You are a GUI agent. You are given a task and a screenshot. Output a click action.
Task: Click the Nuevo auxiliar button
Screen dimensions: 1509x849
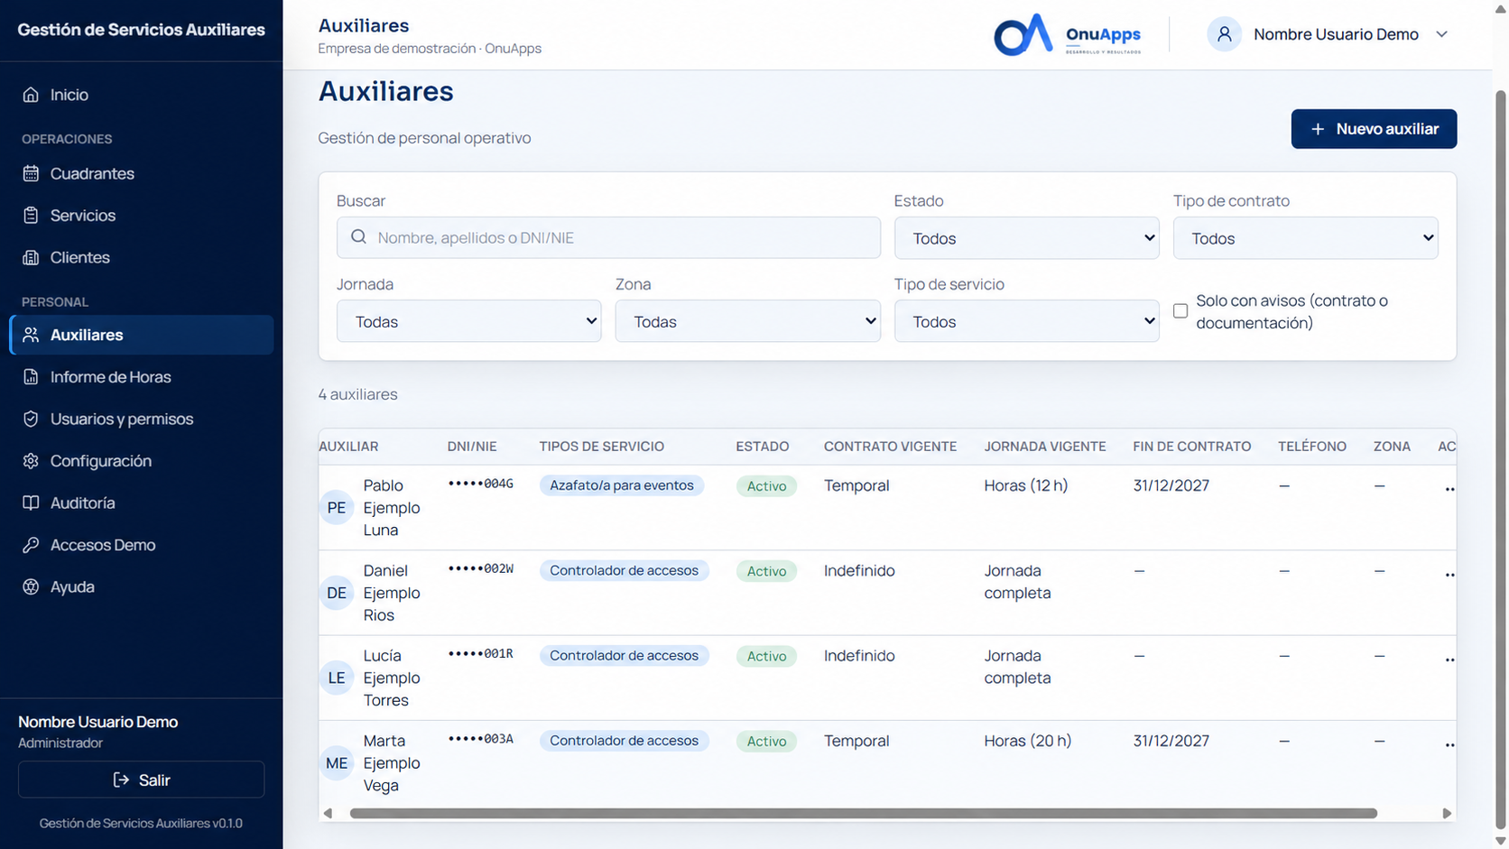(x=1374, y=129)
